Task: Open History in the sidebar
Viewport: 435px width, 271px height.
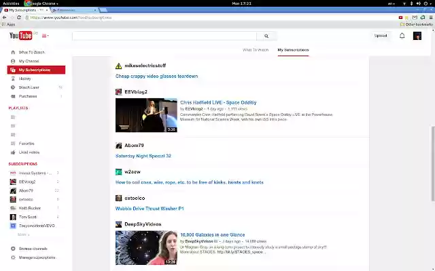Action: pos(24,79)
